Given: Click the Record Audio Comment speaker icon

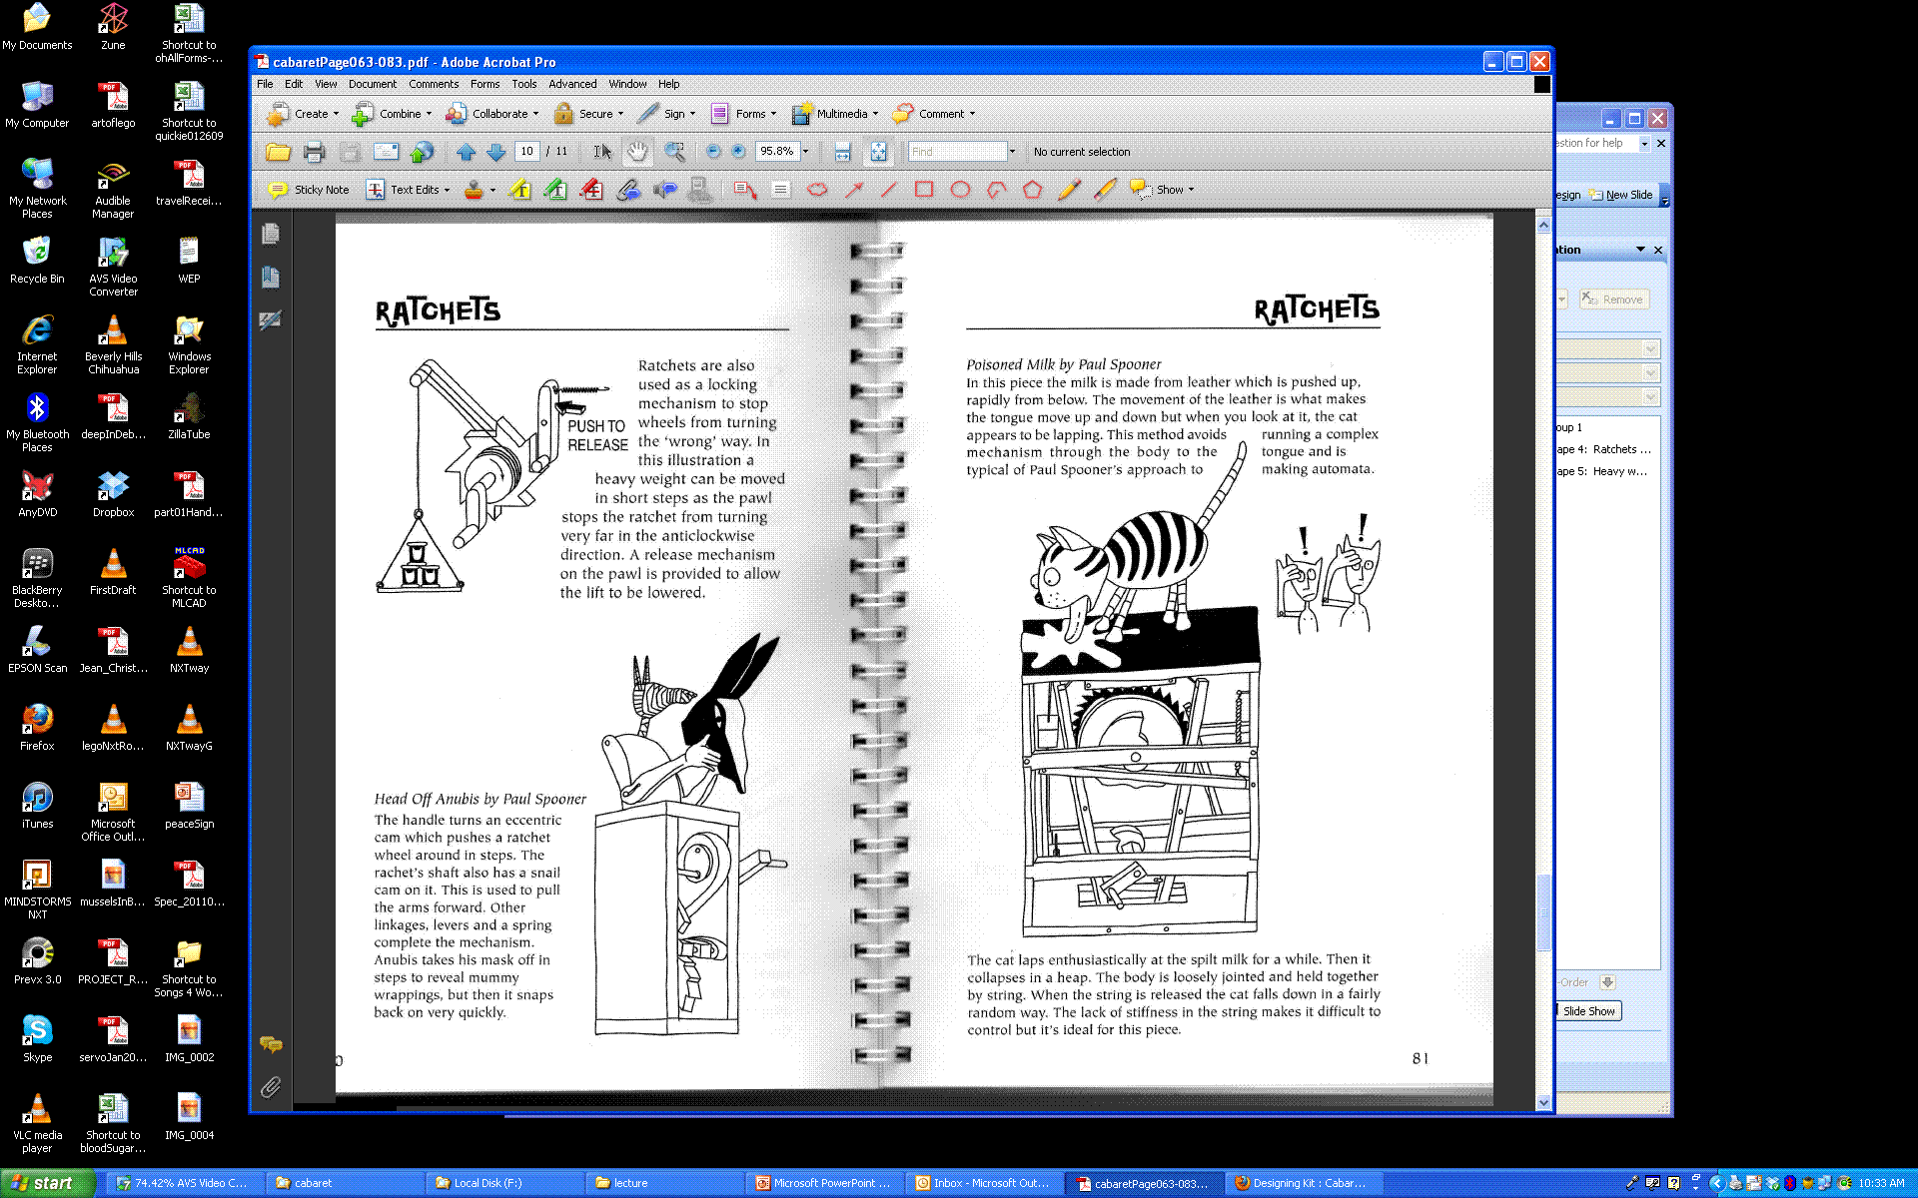Looking at the screenshot, I should [x=664, y=190].
